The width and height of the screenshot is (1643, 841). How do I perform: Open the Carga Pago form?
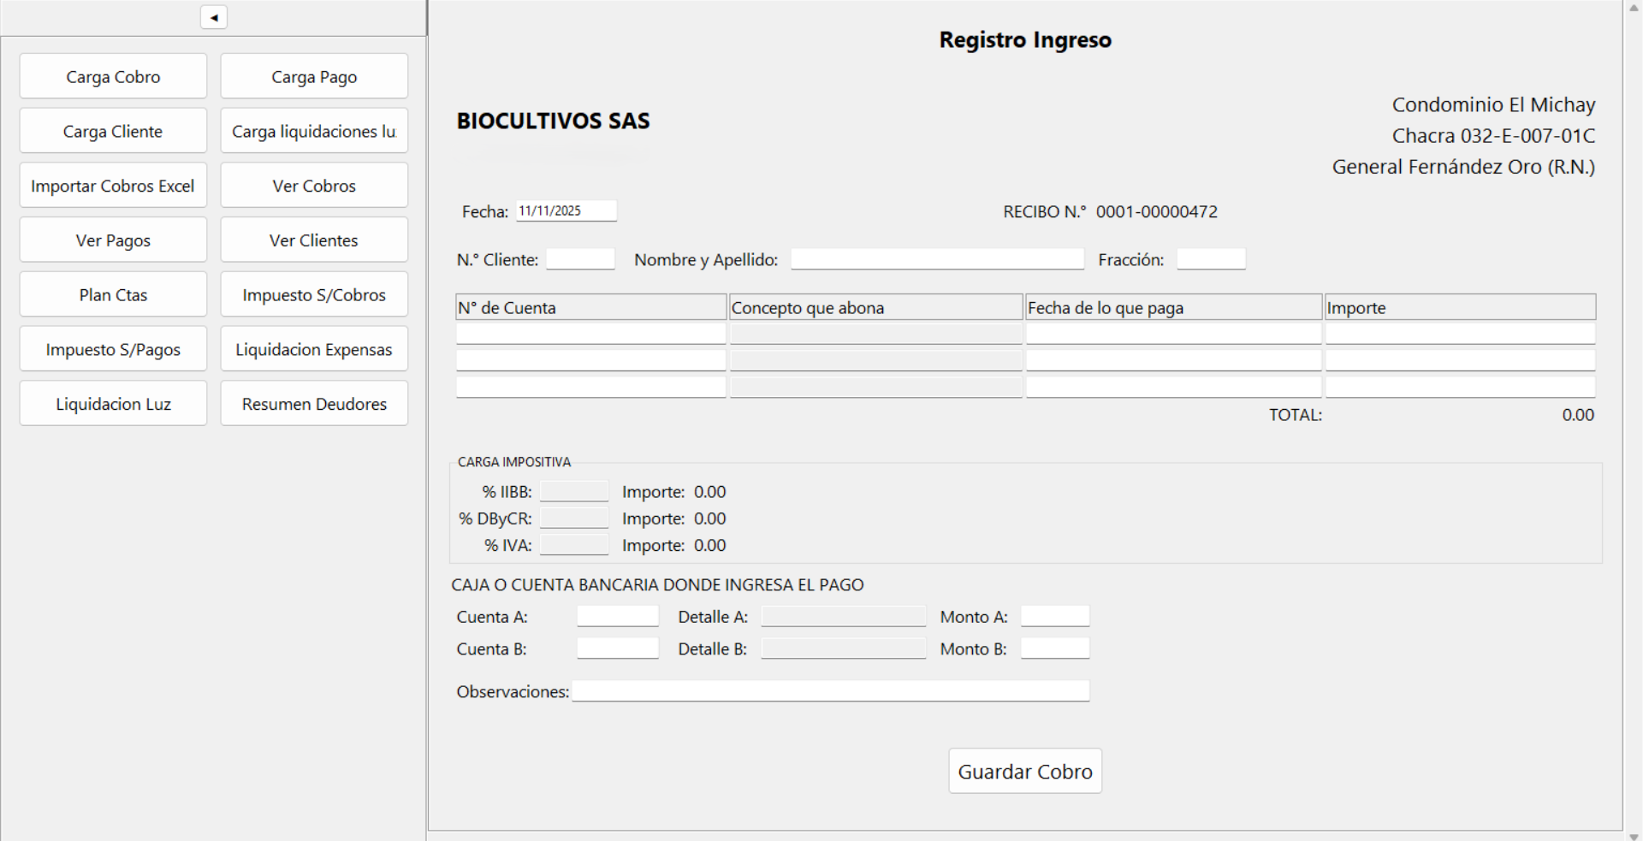tap(314, 77)
